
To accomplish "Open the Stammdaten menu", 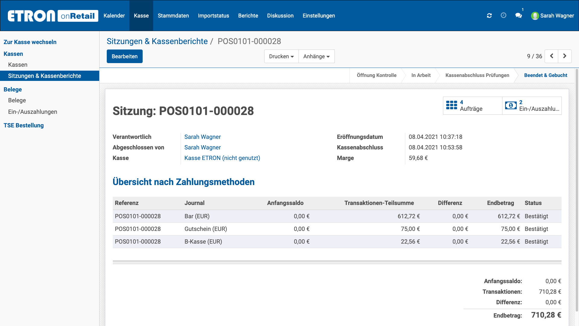I will click(x=173, y=16).
